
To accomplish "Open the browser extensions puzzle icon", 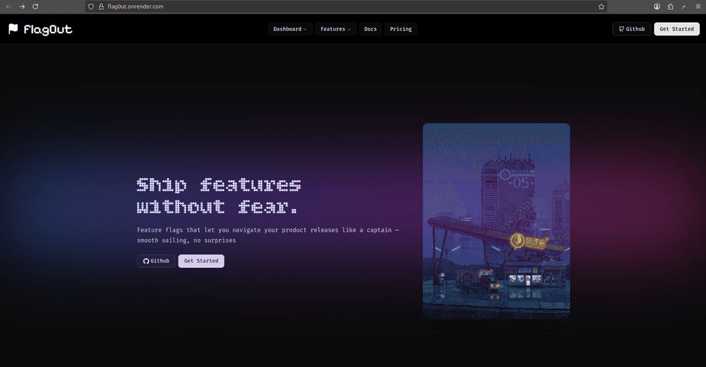I will 670,6.
